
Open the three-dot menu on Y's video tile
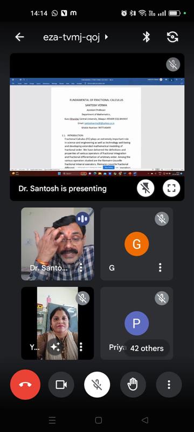[x=81, y=347]
